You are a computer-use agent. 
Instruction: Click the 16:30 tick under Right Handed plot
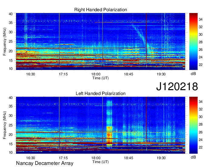pyautogui.click(x=31, y=74)
